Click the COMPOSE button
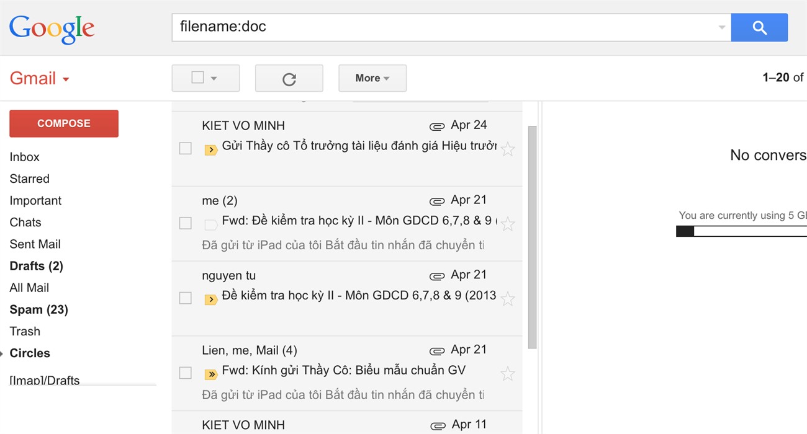This screenshot has width=807, height=434. pyautogui.click(x=64, y=123)
